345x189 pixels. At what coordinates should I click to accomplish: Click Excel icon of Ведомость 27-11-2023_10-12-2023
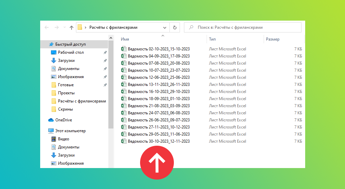coord(124,127)
